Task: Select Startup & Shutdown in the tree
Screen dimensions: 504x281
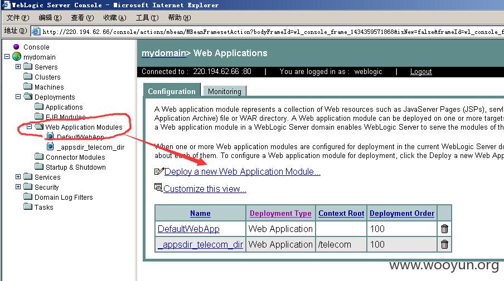Action: [75, 167]
